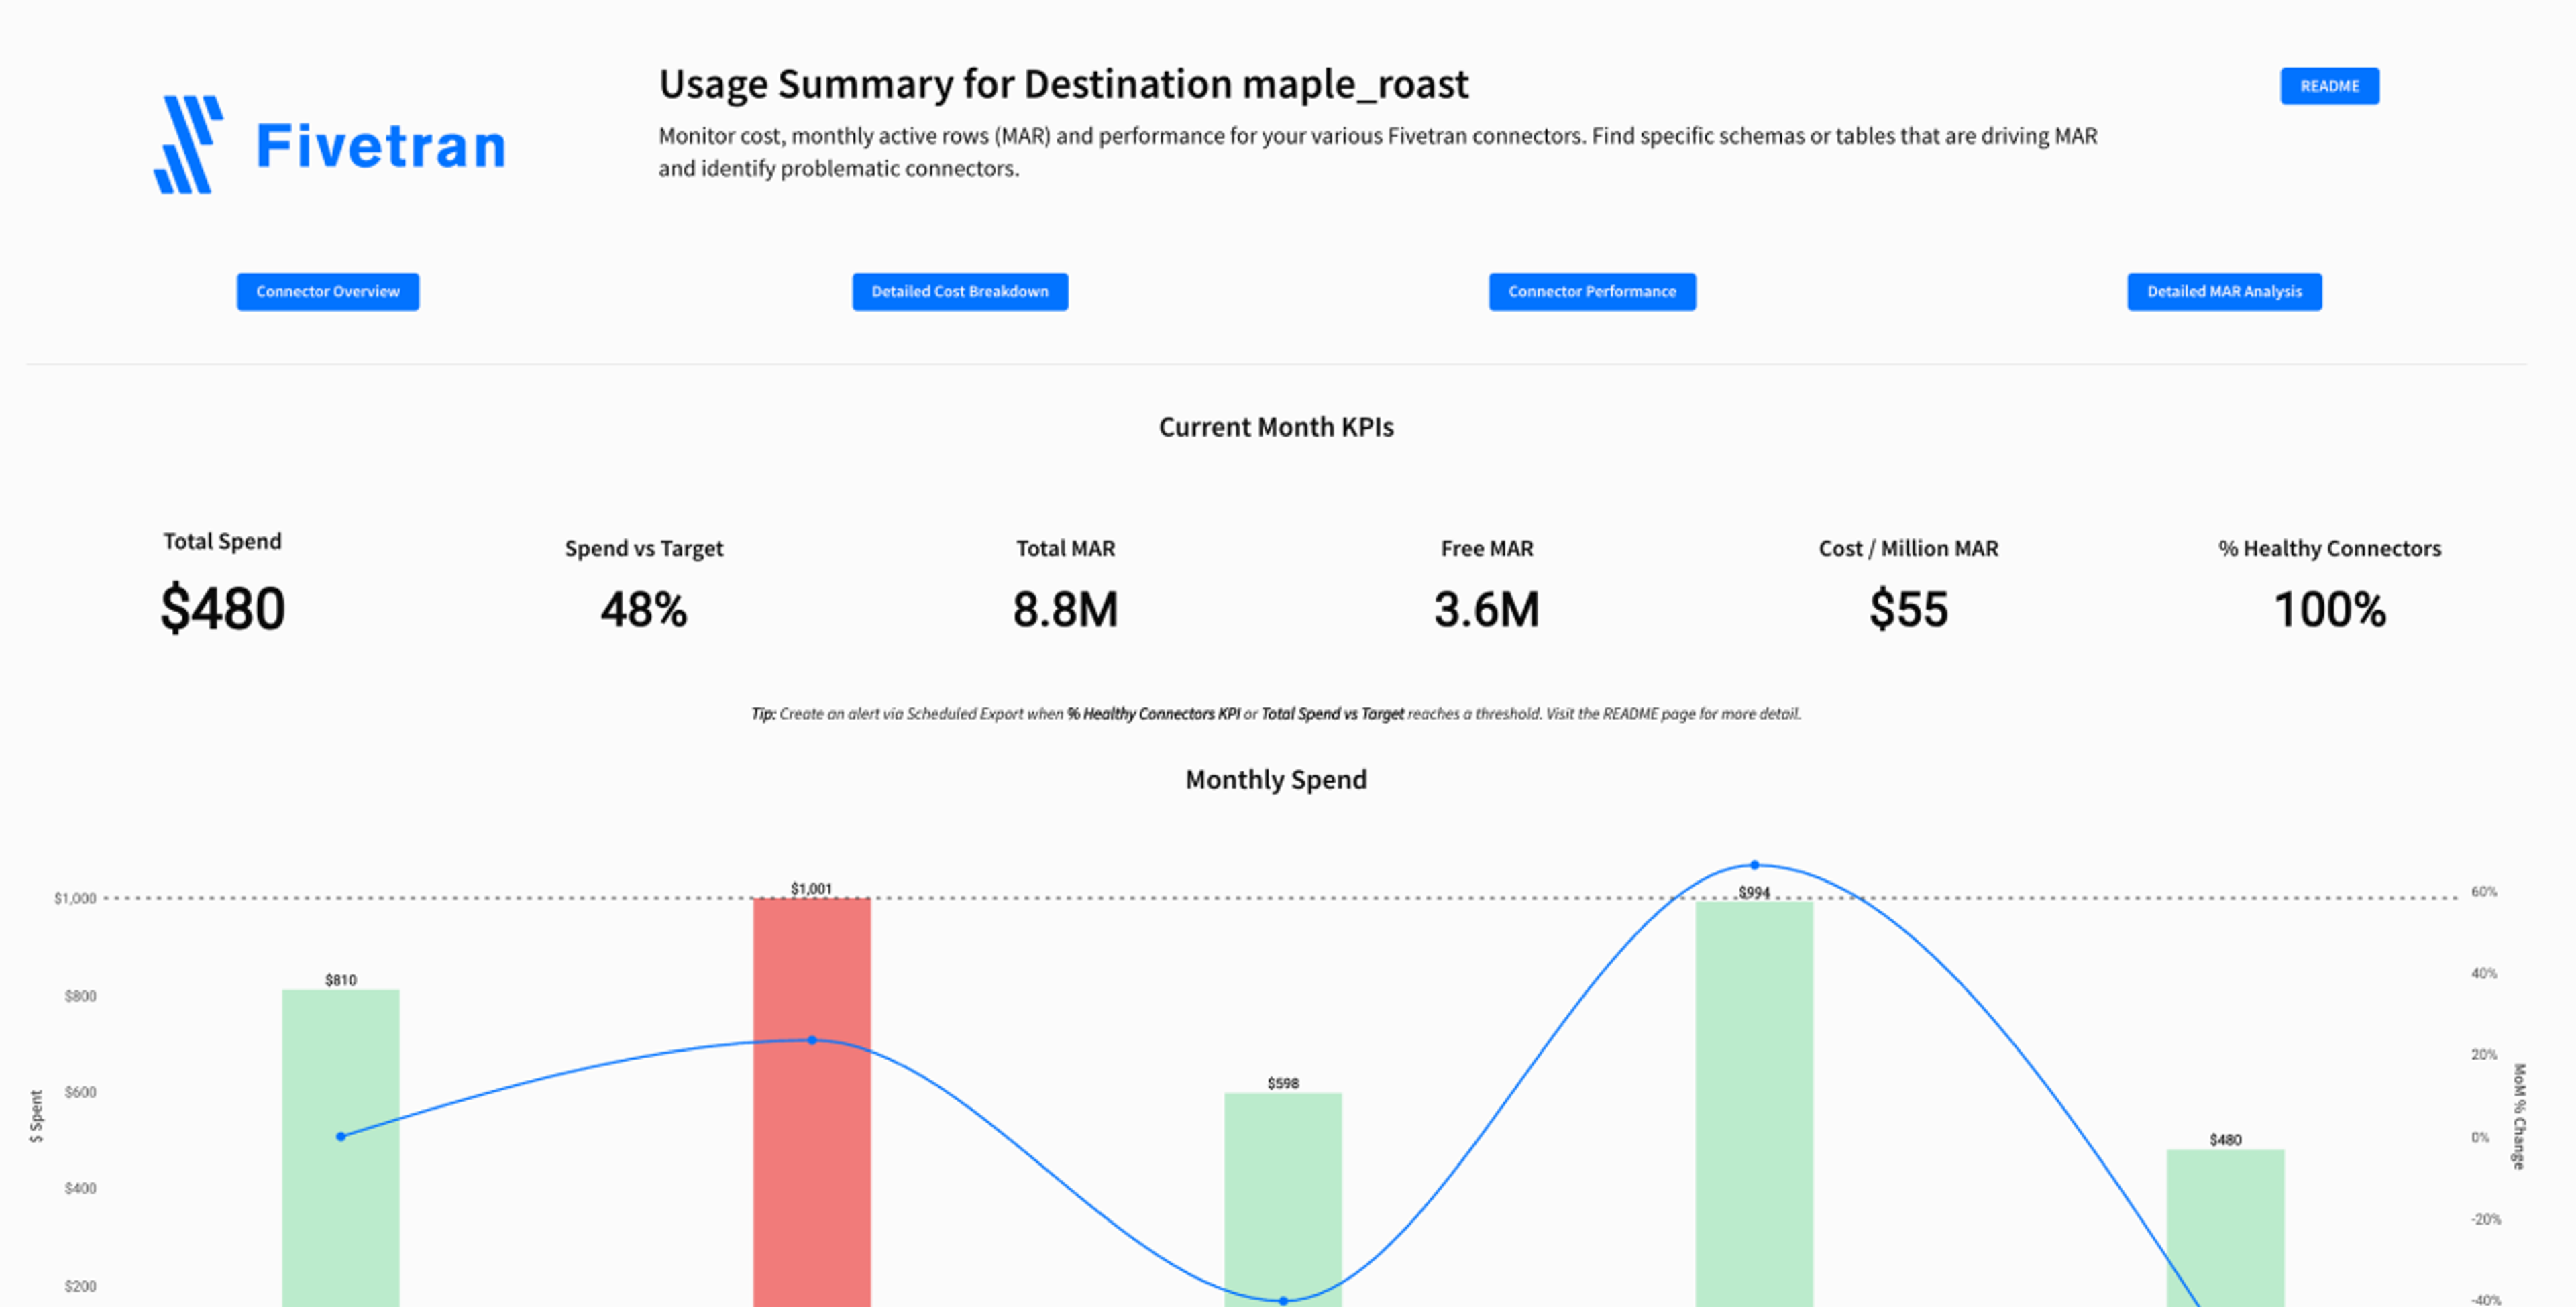Viewport: 2576px width, 1307px height.
Task: Click the MoM line peak point above $994
Action: [1754, 865]
